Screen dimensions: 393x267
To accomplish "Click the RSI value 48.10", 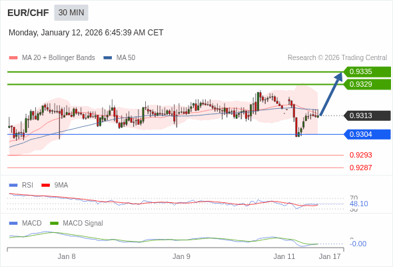I will click(358, 204).
